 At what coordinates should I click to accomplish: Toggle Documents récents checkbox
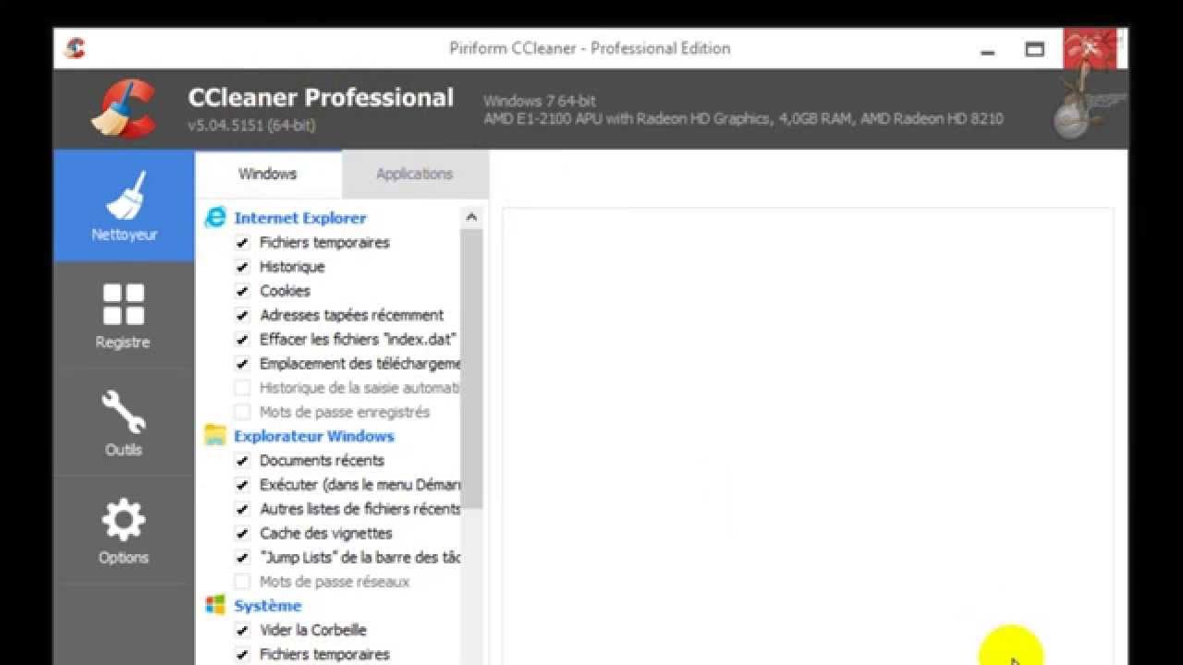click(x=242, y=460)
